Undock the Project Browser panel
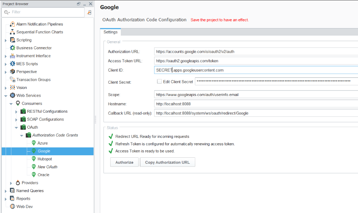This screenshot has width=358, height=213. pos(79,4)
